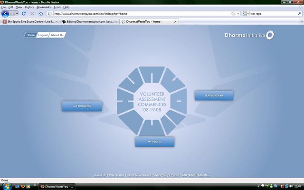Click Show Desktop quick launch icon
This screenshot has height=190, width=304.
(x=17, y=186)
